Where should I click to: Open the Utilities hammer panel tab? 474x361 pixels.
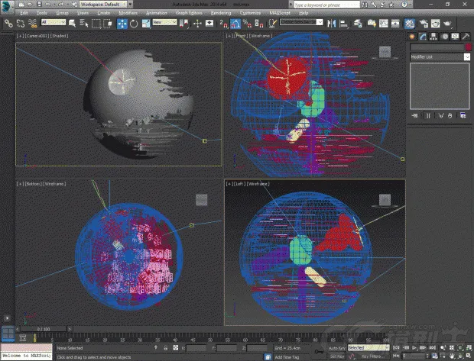pos(466,37)
